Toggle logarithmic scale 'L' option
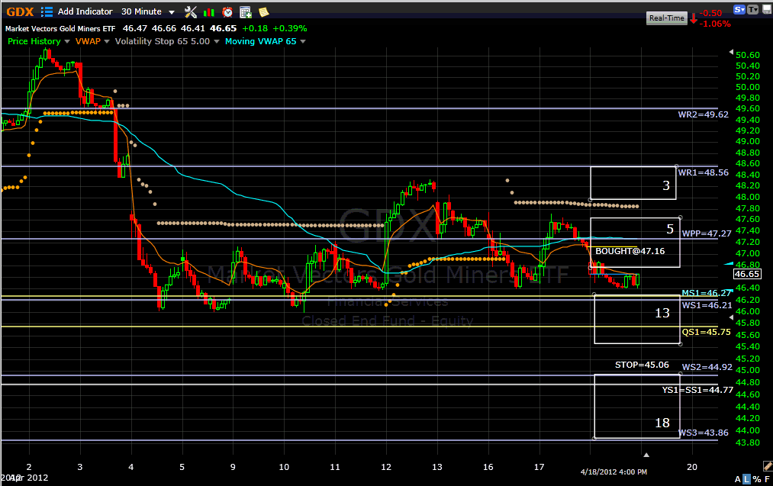The image size is (773, 486). [x=746, y=478]
